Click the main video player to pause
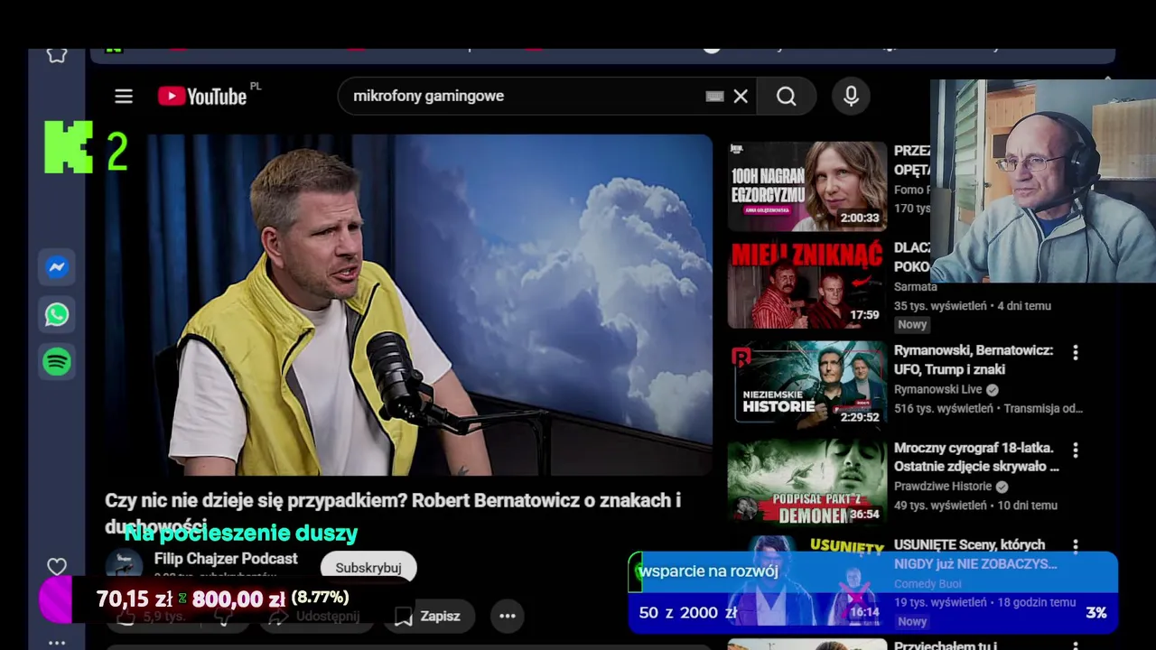 point(408,305)
